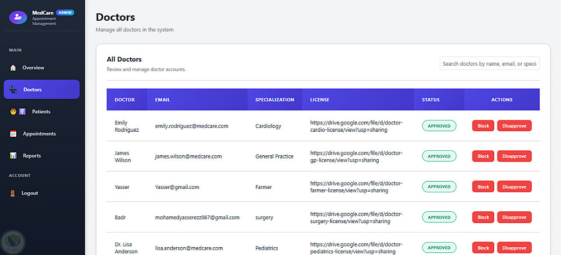The height and width of the screenshot is (255, 561).
Task: Click the round badge icon at bottom-left
Action: (x=12, y=242)
